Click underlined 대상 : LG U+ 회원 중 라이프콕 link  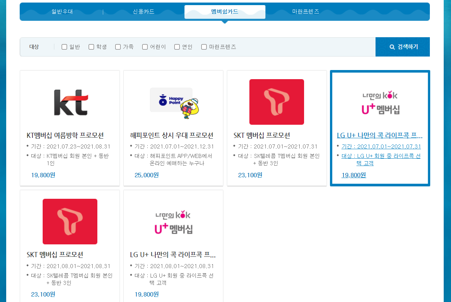tap(381, 160)
